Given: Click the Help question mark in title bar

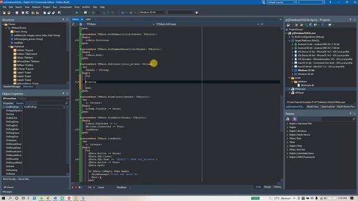Looking at the screenshot, I should pyautogui.click(x=330, y=2).
